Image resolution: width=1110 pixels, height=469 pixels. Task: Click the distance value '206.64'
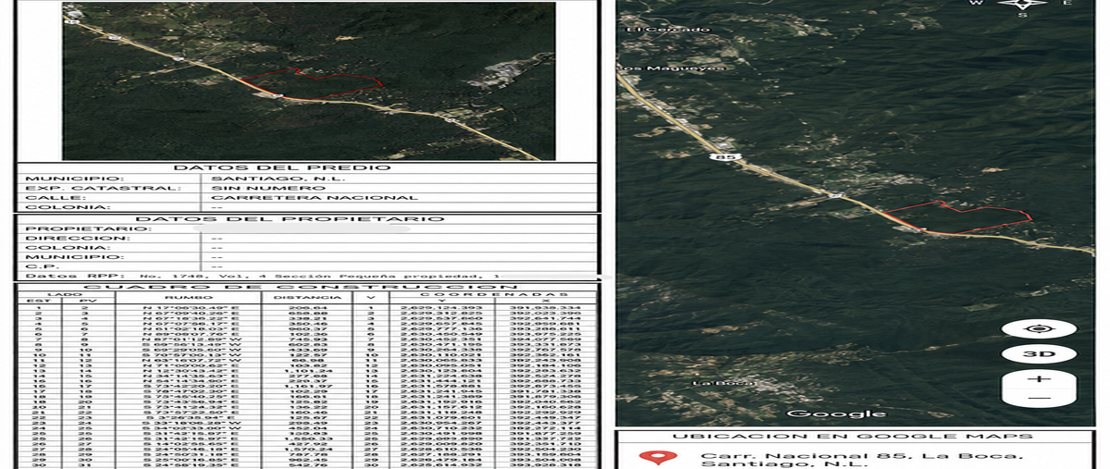click(308, 307)
